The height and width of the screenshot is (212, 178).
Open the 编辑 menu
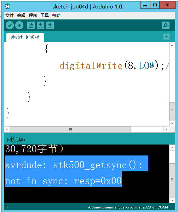(x=21, y=16)
